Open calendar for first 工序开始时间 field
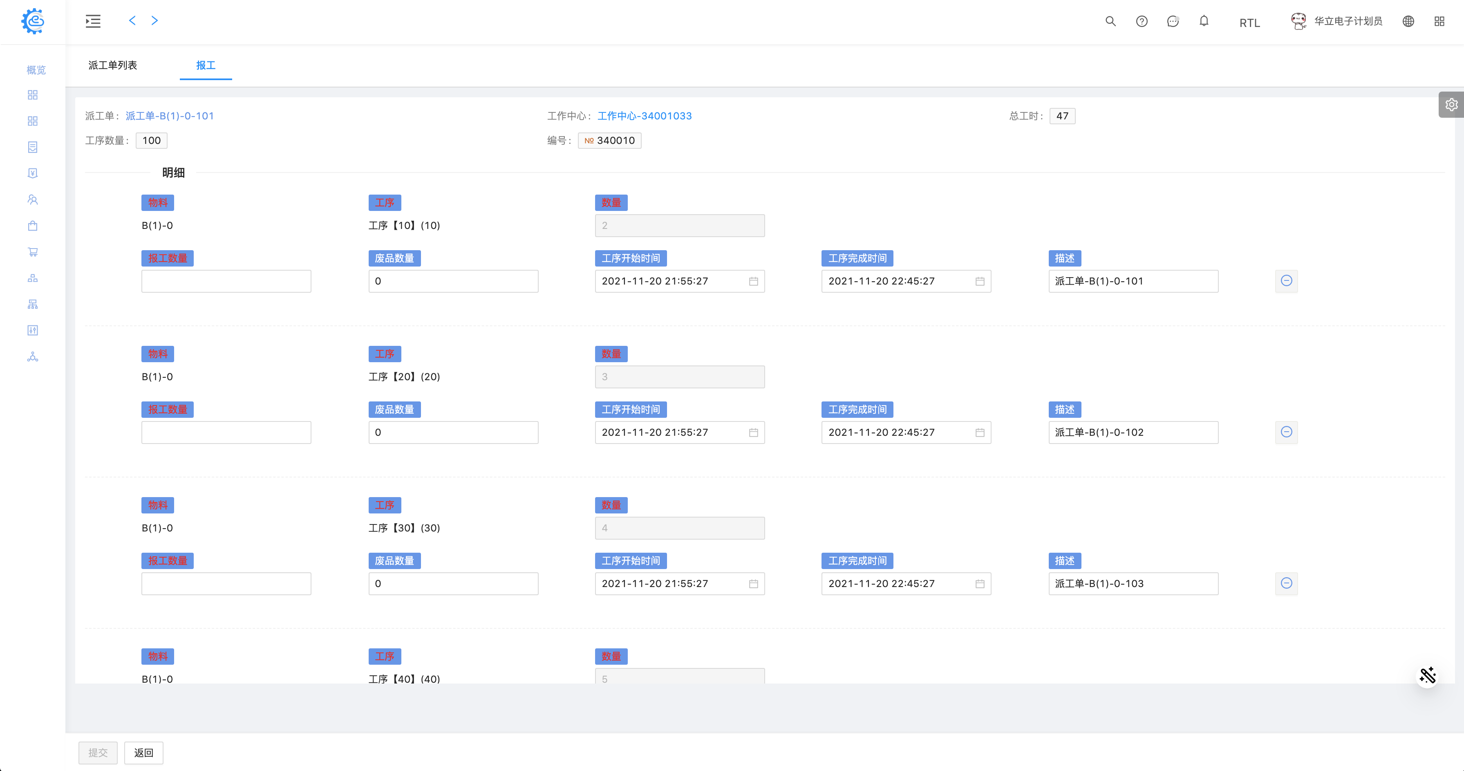Screen dimensions: 1464x771 pyautogui.click(x=753, y=281)
